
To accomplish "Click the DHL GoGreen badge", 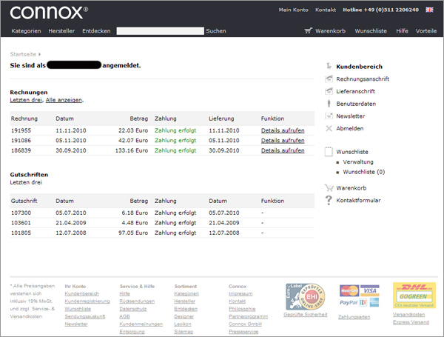I will [x=414, y=296].
